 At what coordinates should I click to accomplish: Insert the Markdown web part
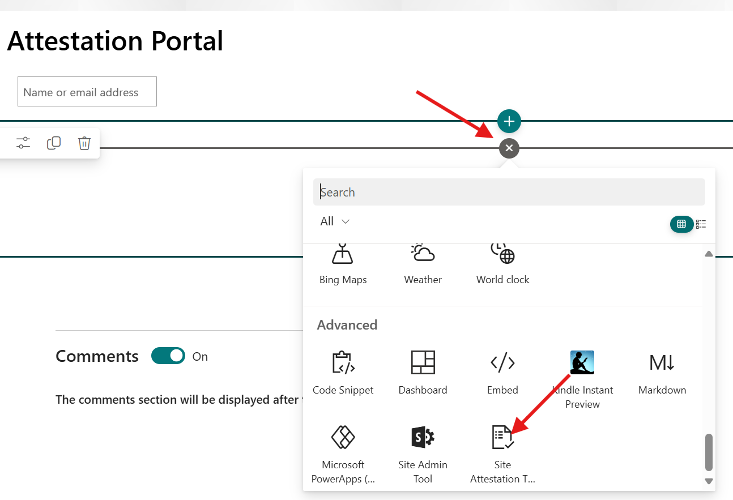click(662, 372)
